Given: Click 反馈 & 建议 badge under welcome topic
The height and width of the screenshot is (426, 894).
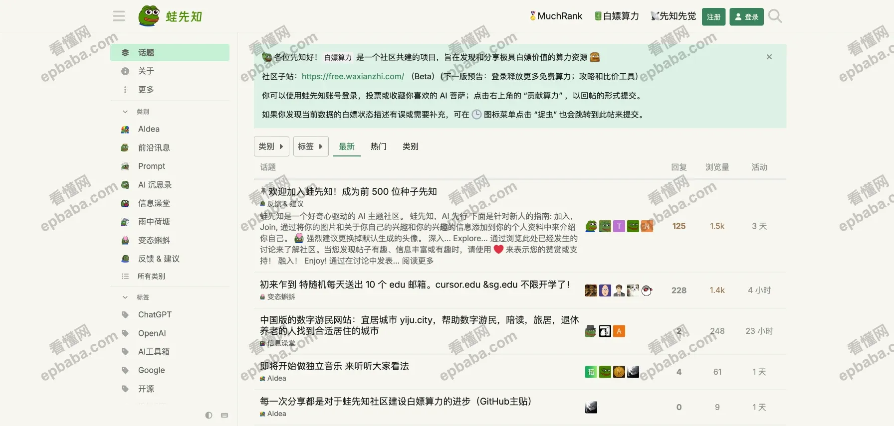Looking at the screenshot, I should click(x=281, y=203).
